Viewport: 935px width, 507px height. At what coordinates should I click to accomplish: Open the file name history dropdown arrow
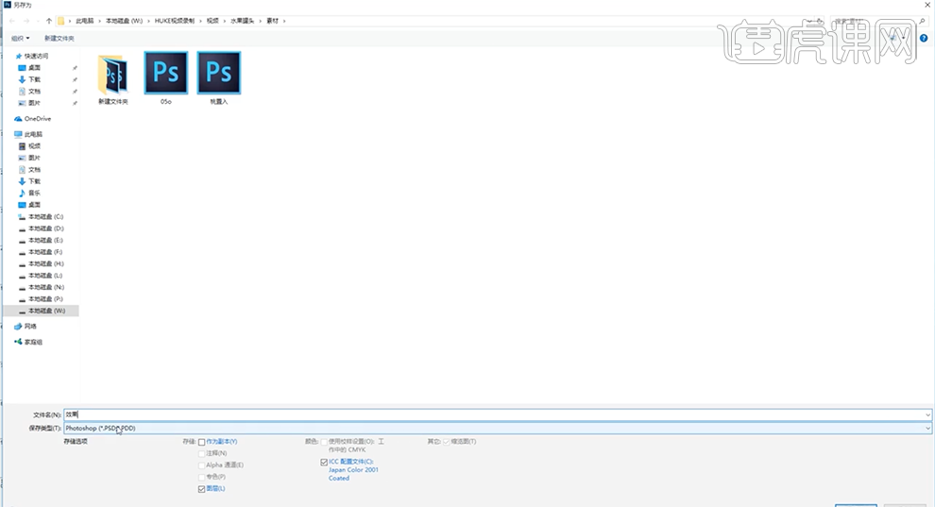[927, 414]
